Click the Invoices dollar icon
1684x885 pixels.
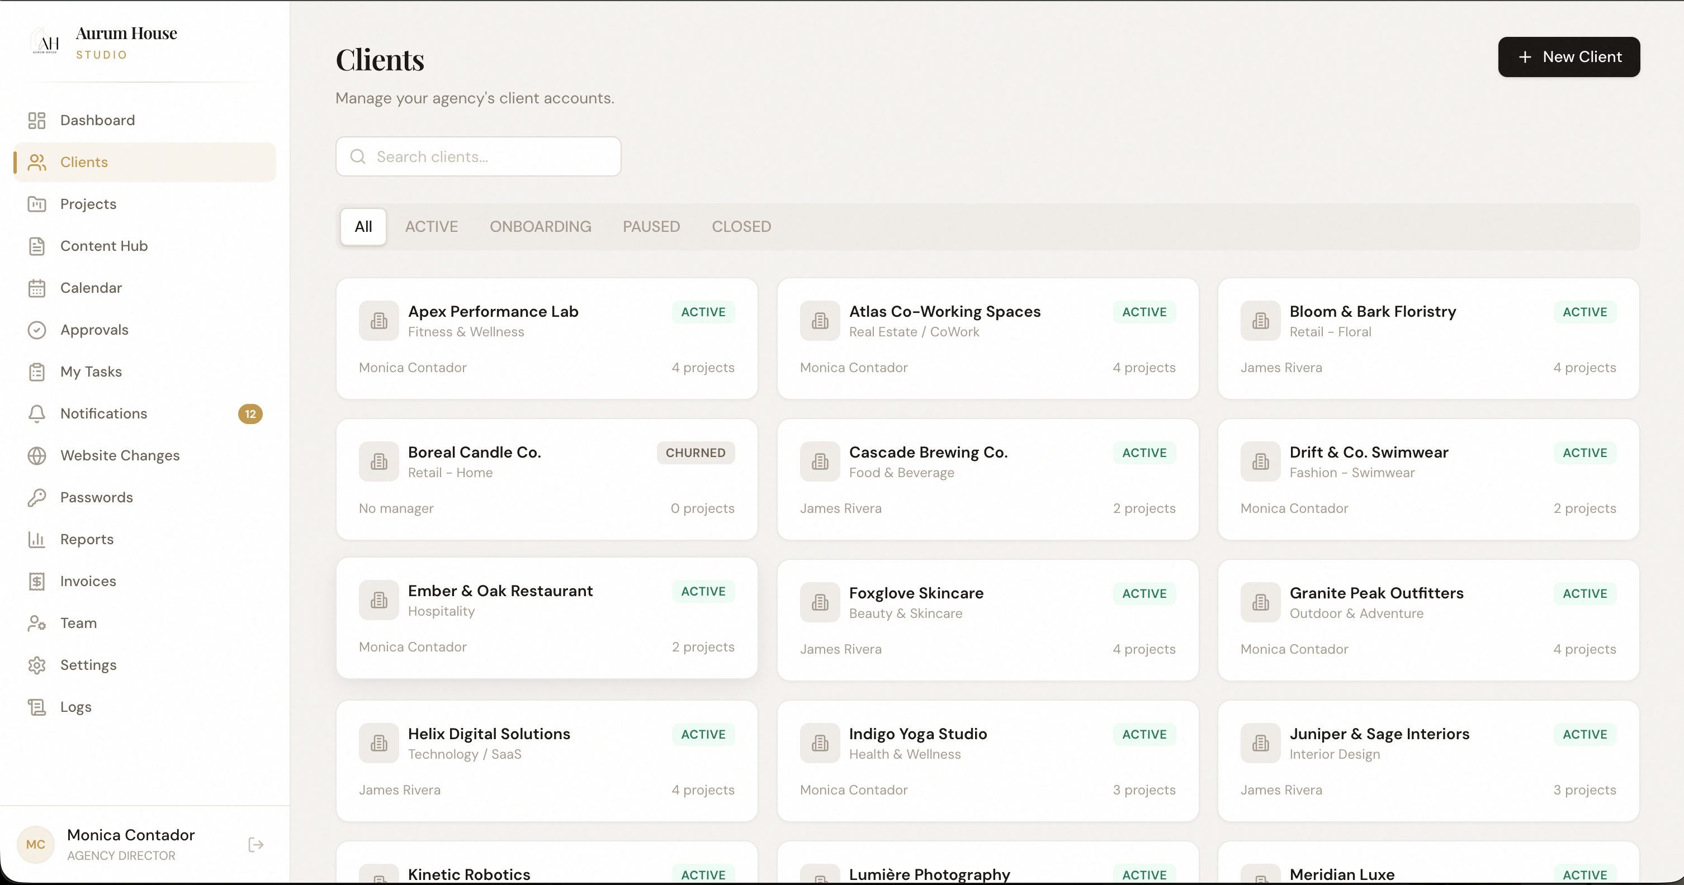coord(37,581)
